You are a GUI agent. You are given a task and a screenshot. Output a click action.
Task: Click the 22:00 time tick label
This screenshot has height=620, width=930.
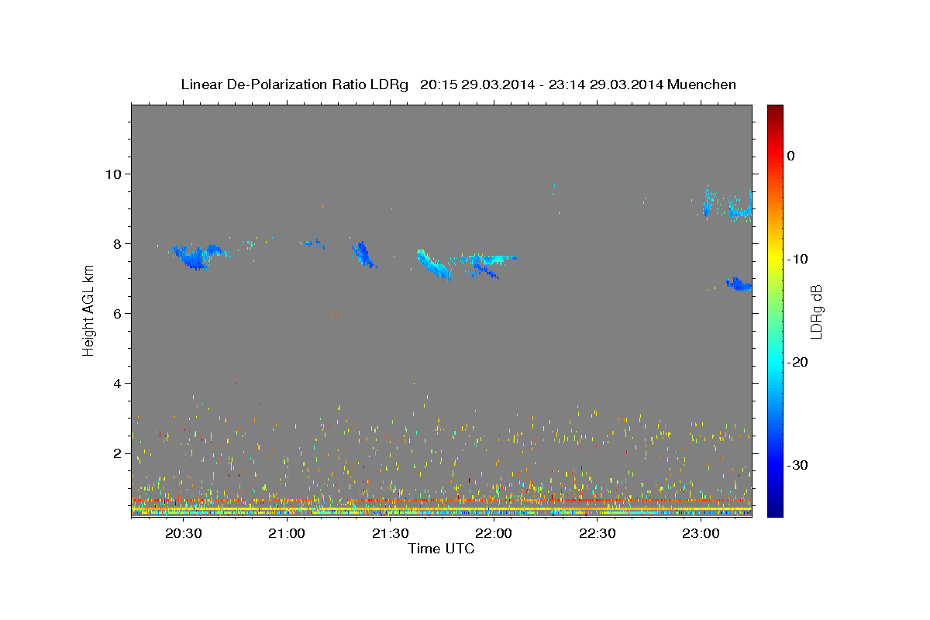[x=494, y=534]
